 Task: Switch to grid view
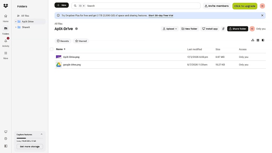[258, 40]
